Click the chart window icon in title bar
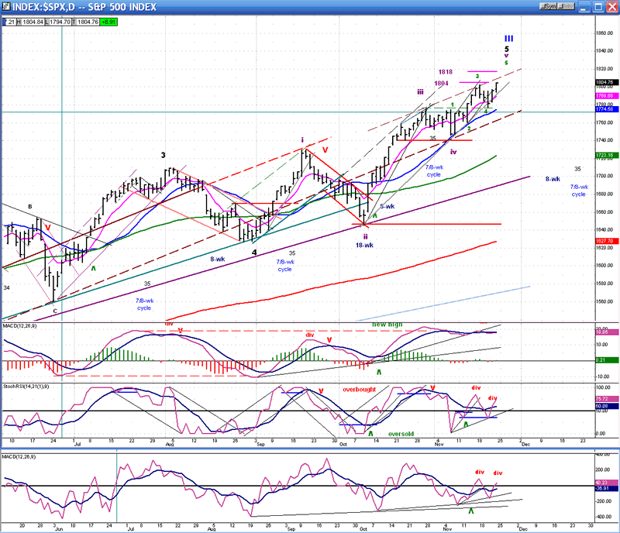 pyautogui.click(x=6, y=6)
